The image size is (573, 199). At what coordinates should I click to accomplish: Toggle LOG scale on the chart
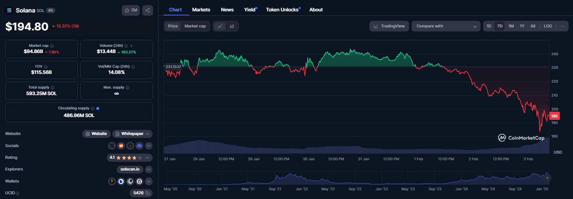coord(548,26)
